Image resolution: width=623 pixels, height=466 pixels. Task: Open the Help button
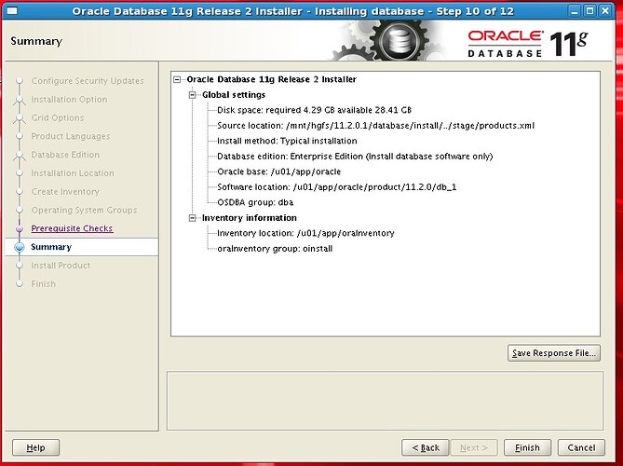pos(35,447)
